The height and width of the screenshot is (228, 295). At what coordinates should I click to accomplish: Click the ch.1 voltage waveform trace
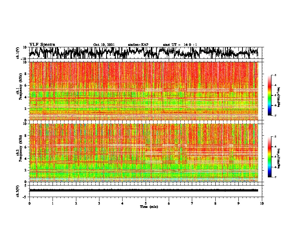point(143,53)
